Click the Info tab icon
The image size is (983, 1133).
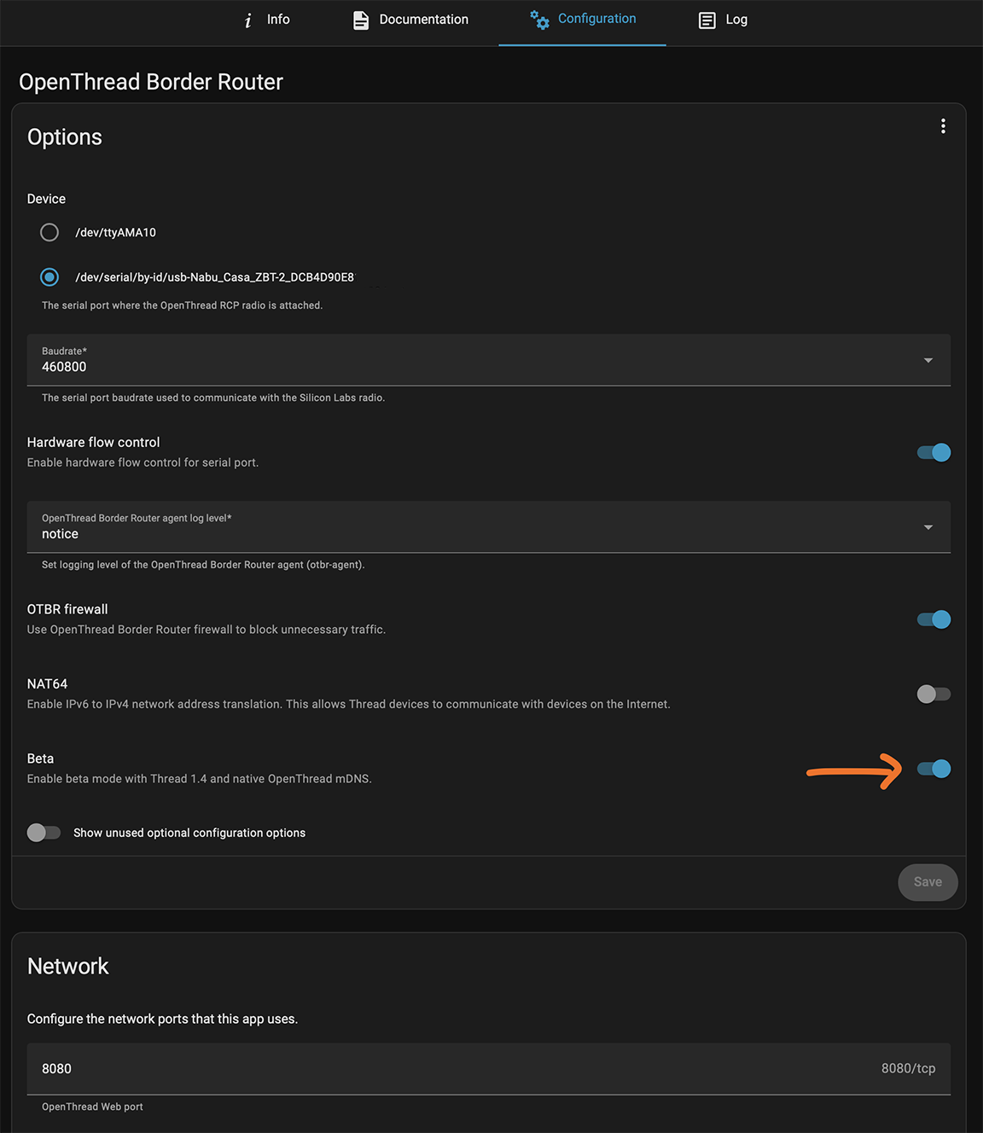pos(248,20)
